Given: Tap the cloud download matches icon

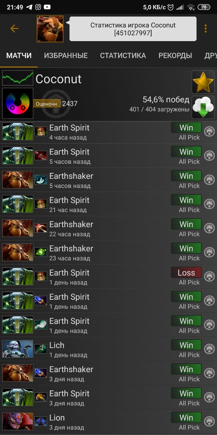Looking at the screenshot, I should (x=203, y=107).
